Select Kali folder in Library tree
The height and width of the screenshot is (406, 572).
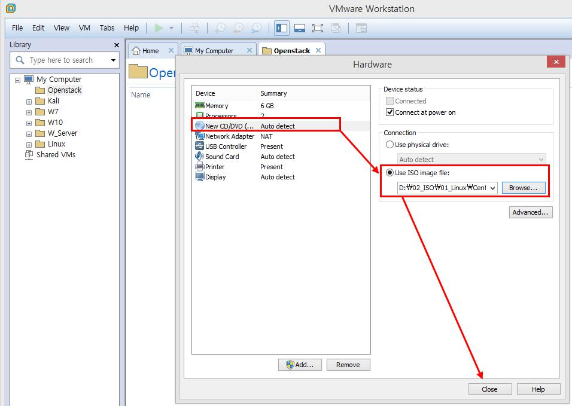47,101
